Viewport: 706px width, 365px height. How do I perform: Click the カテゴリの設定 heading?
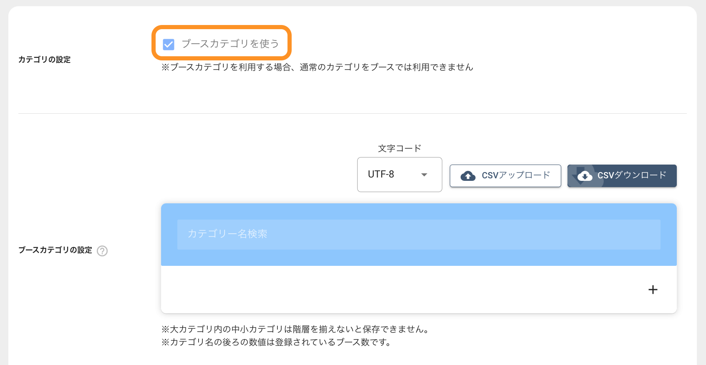pos(44,60)
